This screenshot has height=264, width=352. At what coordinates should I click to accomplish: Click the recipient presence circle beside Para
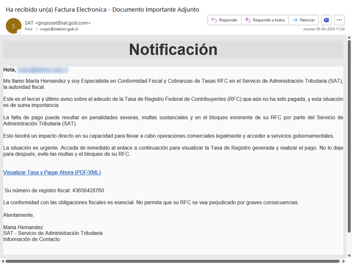37,29
